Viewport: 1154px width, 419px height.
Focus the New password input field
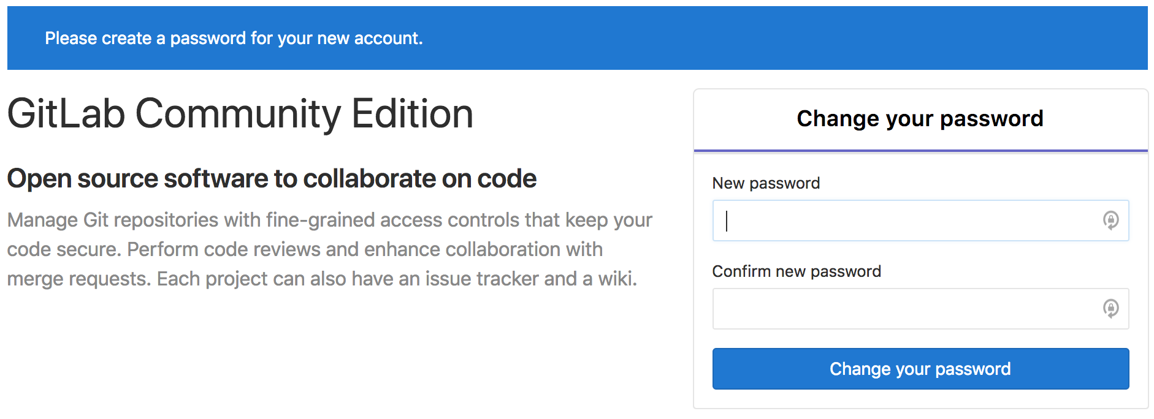tap(920, 221)
